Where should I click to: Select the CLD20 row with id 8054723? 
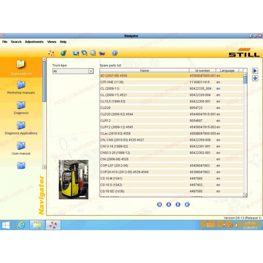171,108
